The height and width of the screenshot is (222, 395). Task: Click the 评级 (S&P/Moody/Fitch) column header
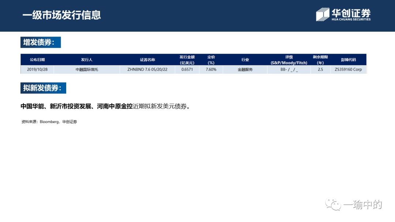[x=289, y=60]
